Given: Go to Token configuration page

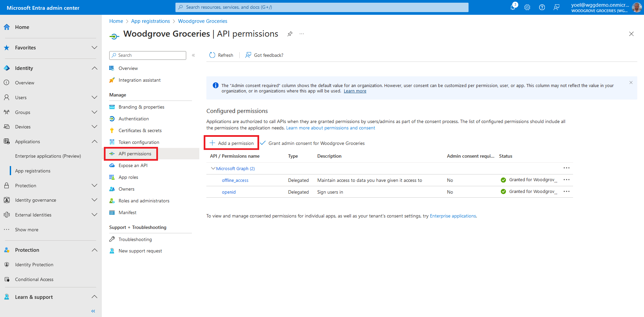Looking at the screenshot, I should [139, 142].
